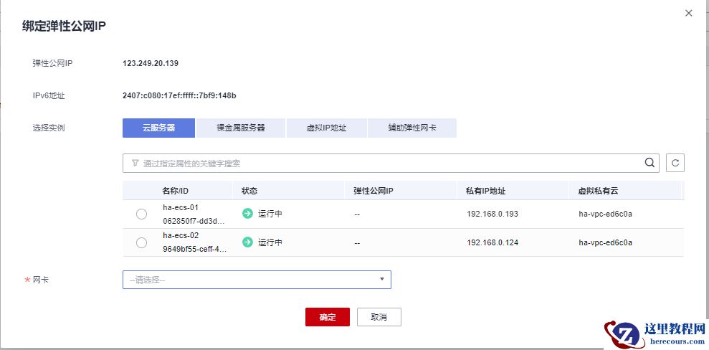The height and width of the screenshot is (350, 709).
Task: Click the running status icon for ha-ecs-01
Action: point(247,214)
